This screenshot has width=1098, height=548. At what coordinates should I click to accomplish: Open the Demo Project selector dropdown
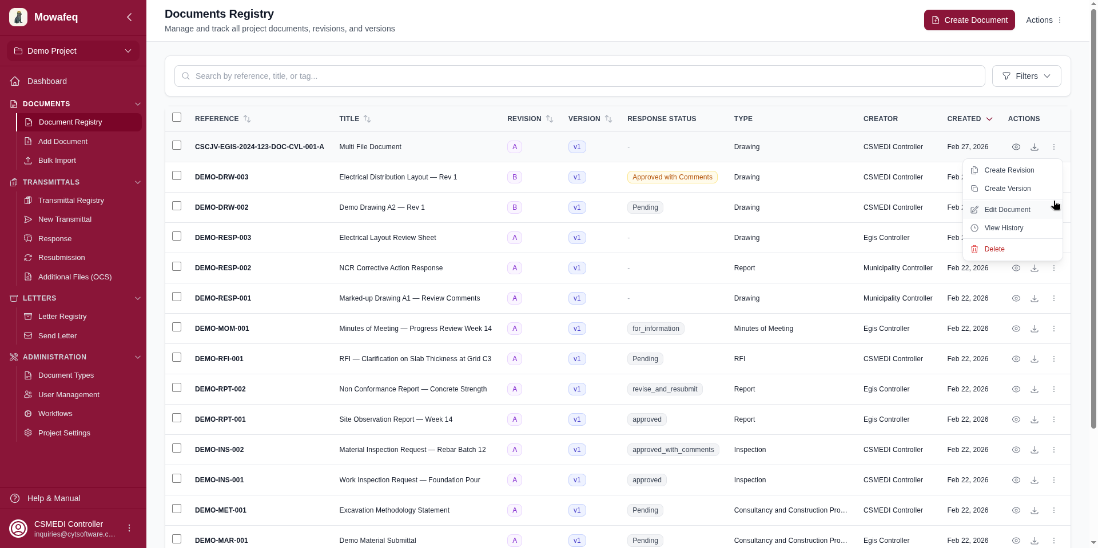tap(73, 51)
